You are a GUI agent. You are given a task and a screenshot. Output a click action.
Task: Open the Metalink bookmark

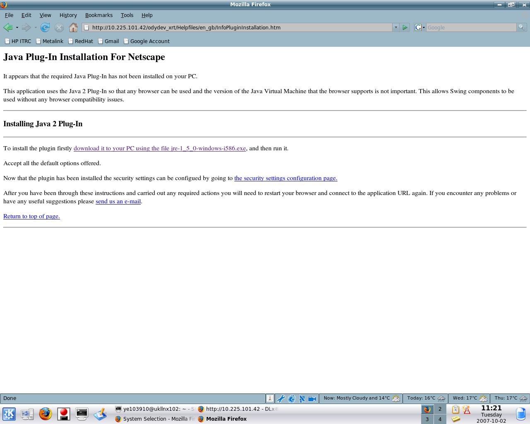(49, 41)
